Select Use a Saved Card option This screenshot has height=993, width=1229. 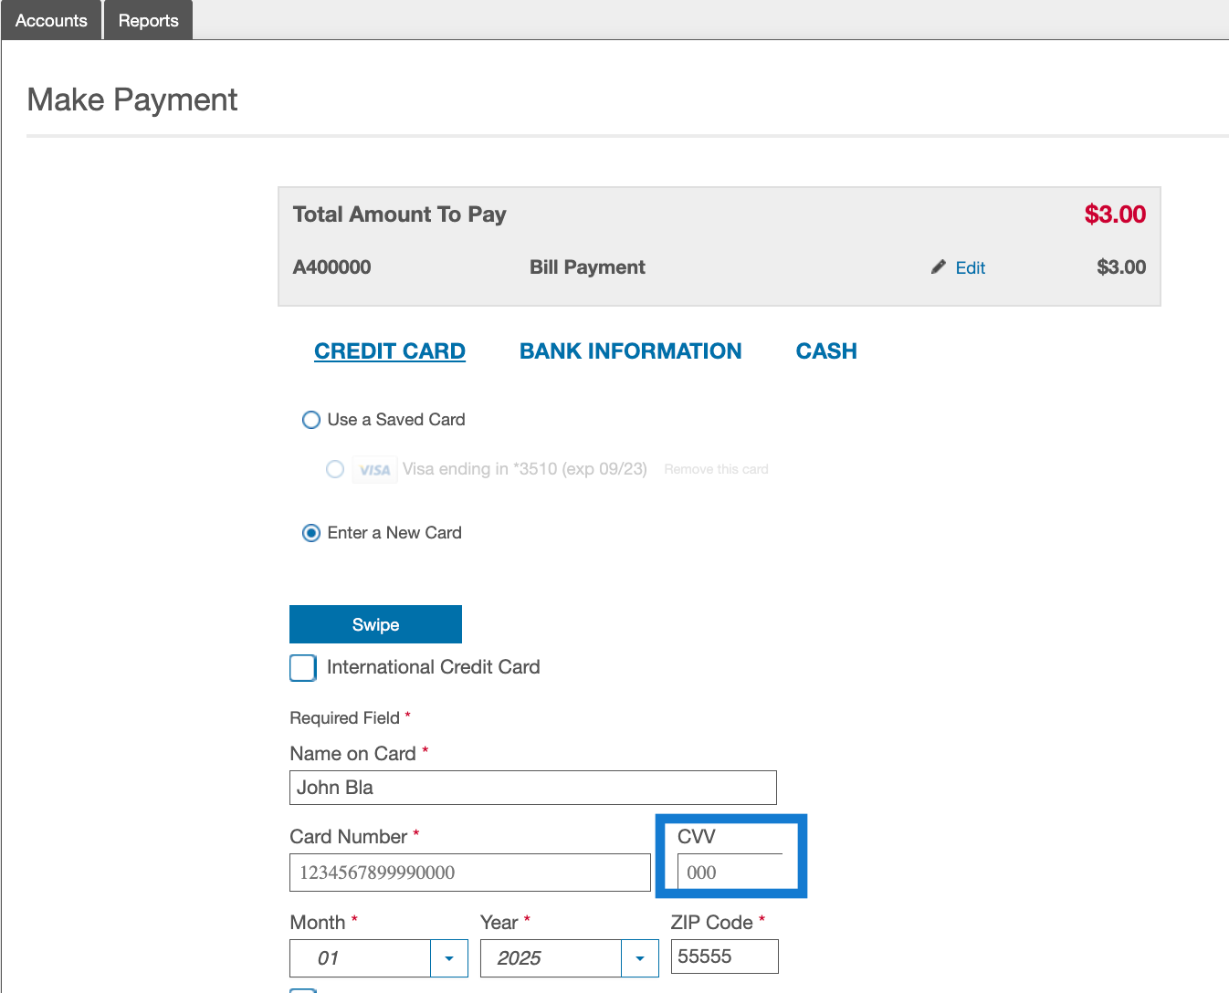(311, 420)
